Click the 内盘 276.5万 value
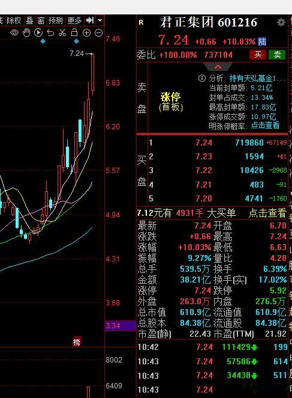Viewport: 292px width, 398px height. point(270,301)
